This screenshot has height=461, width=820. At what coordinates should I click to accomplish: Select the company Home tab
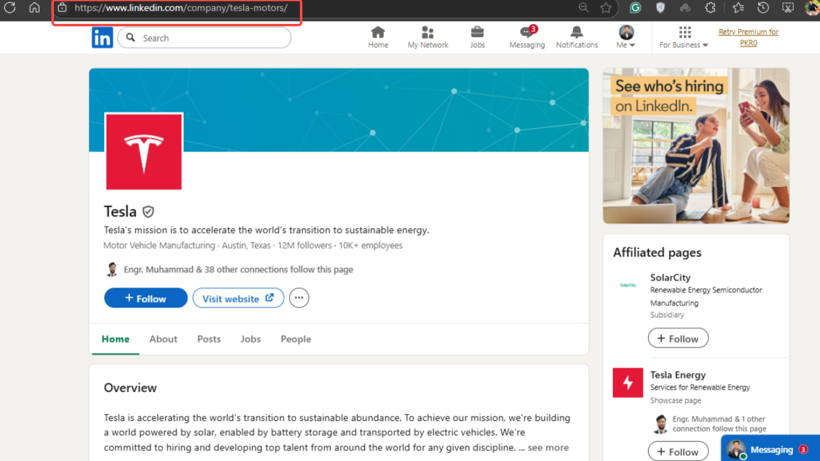click(115, 339)
